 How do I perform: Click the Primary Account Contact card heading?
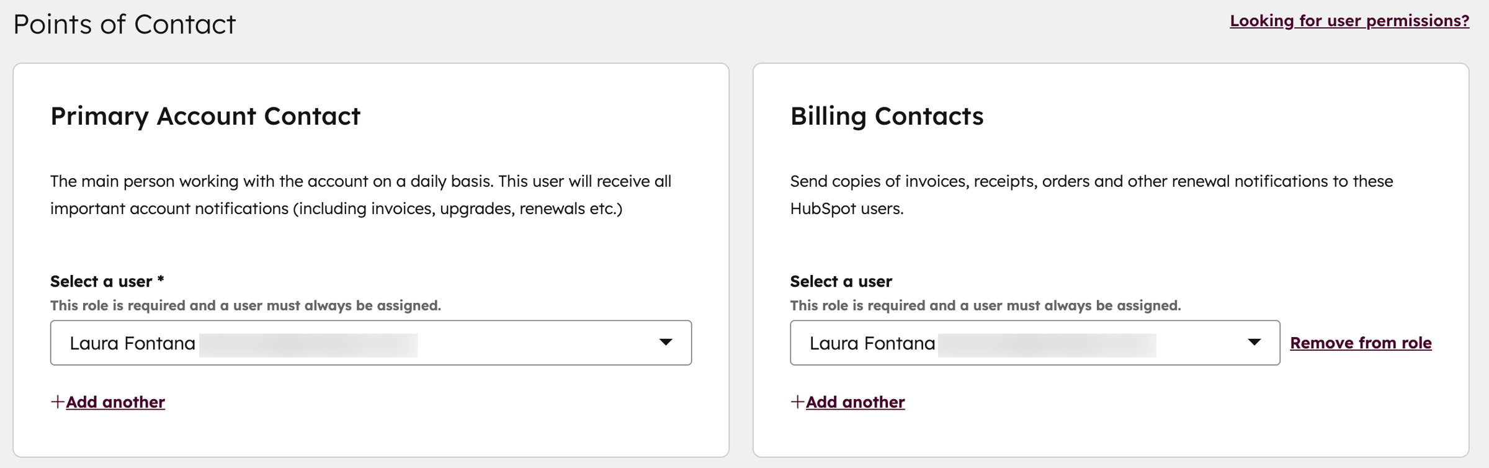[x=205, y=116]
